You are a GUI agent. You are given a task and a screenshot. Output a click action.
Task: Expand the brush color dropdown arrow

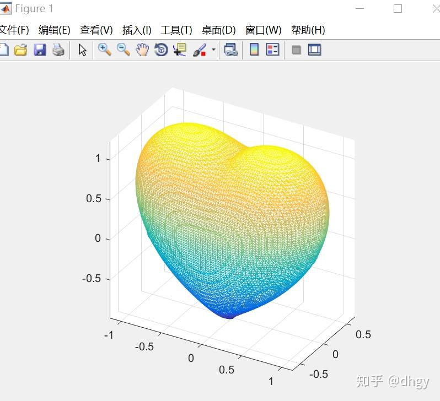click(x=213, y=50)
